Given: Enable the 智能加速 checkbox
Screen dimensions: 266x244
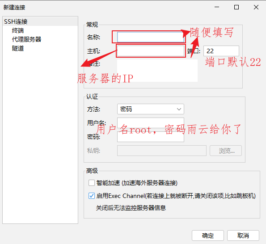Looking at the screenshot, I should [x=92, y=183].
